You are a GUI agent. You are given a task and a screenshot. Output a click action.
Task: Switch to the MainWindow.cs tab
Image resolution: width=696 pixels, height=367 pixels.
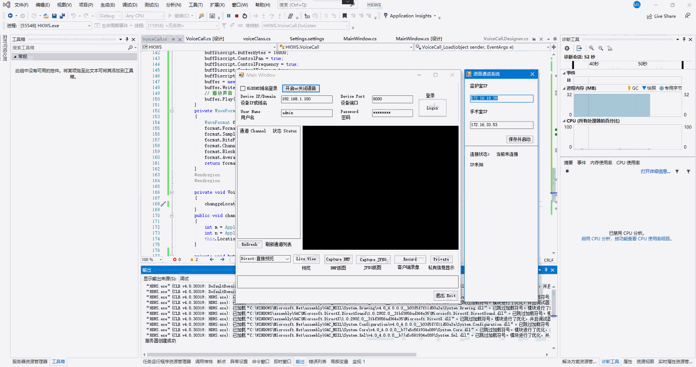click(x=360, y=39)
